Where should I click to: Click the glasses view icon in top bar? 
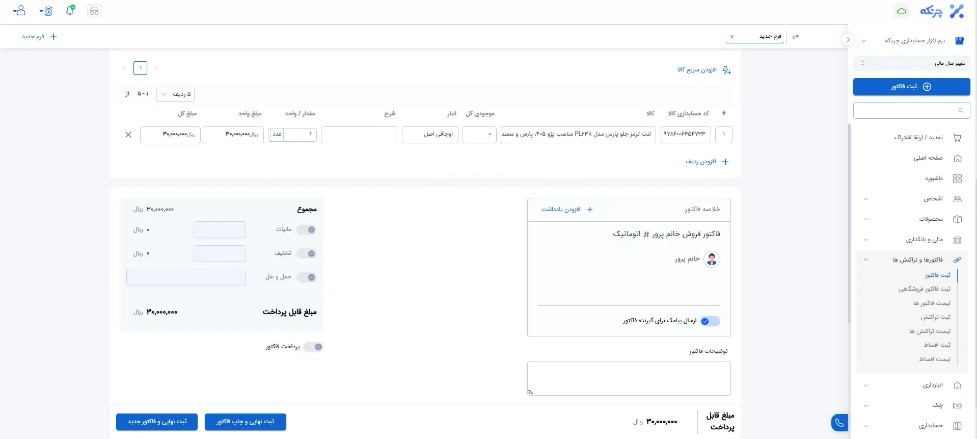[x=94, y=11]
